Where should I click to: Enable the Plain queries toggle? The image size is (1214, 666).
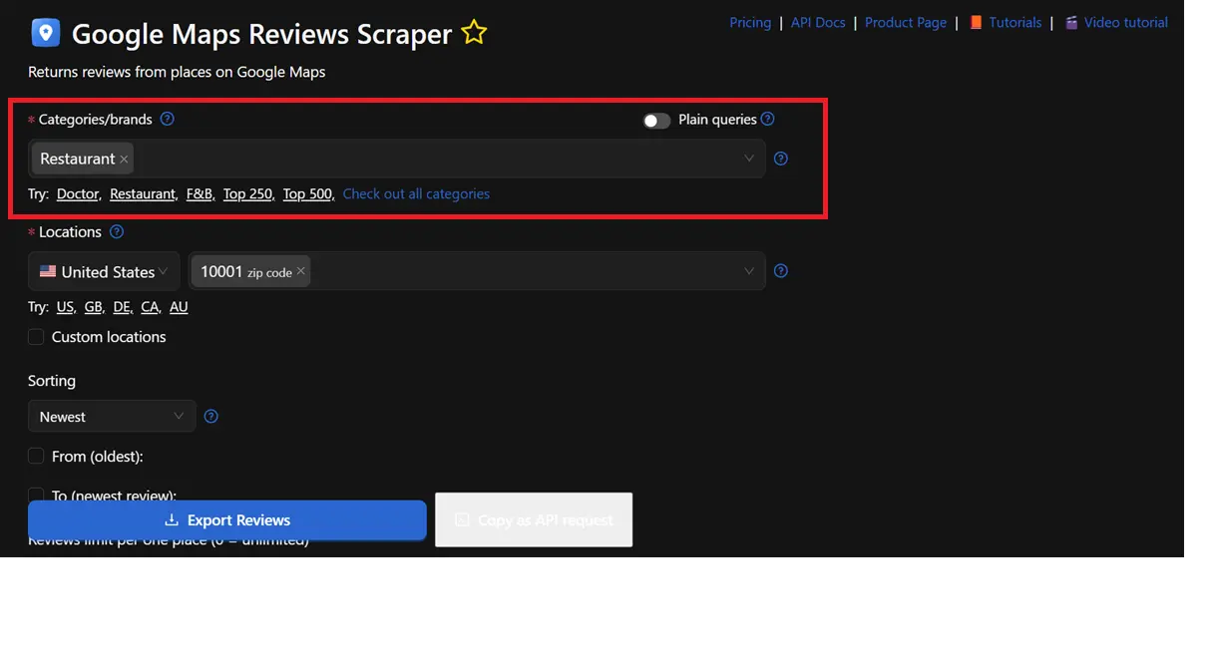tap(656, 121)
